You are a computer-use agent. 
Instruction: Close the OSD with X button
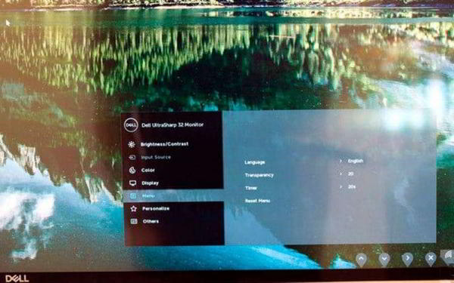click(x=431, y=258)
